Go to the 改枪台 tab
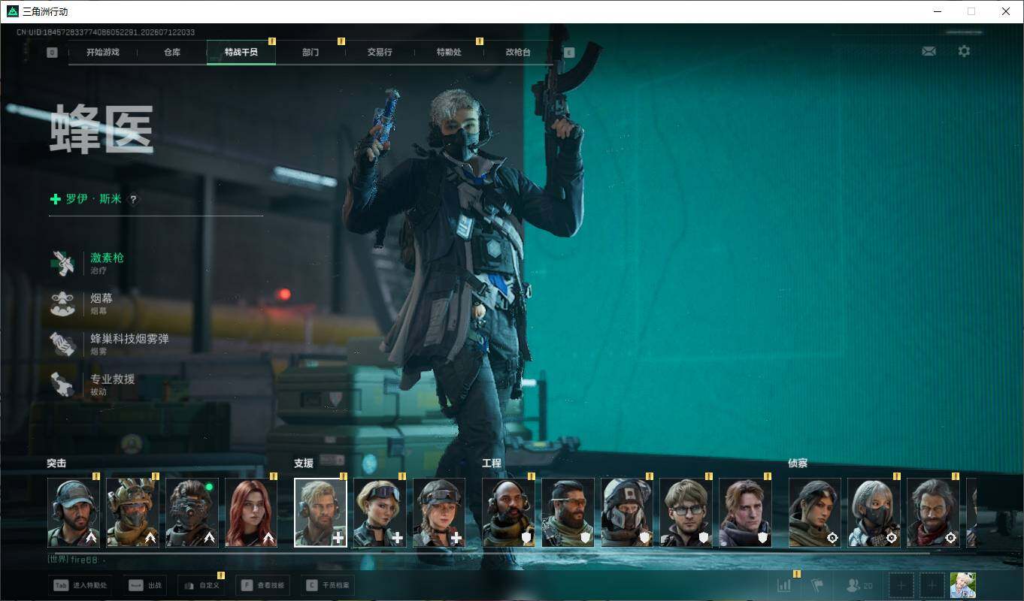Viewport: 1024px width, 601px height. pos(518,53)
